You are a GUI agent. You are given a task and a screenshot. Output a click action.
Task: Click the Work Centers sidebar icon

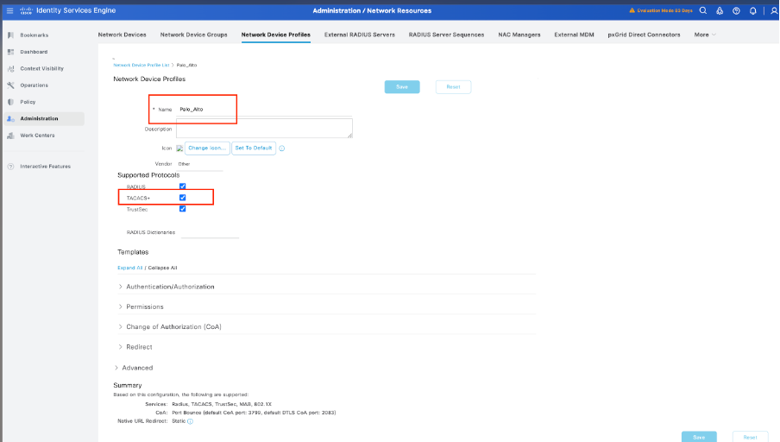tap(10, 136)
